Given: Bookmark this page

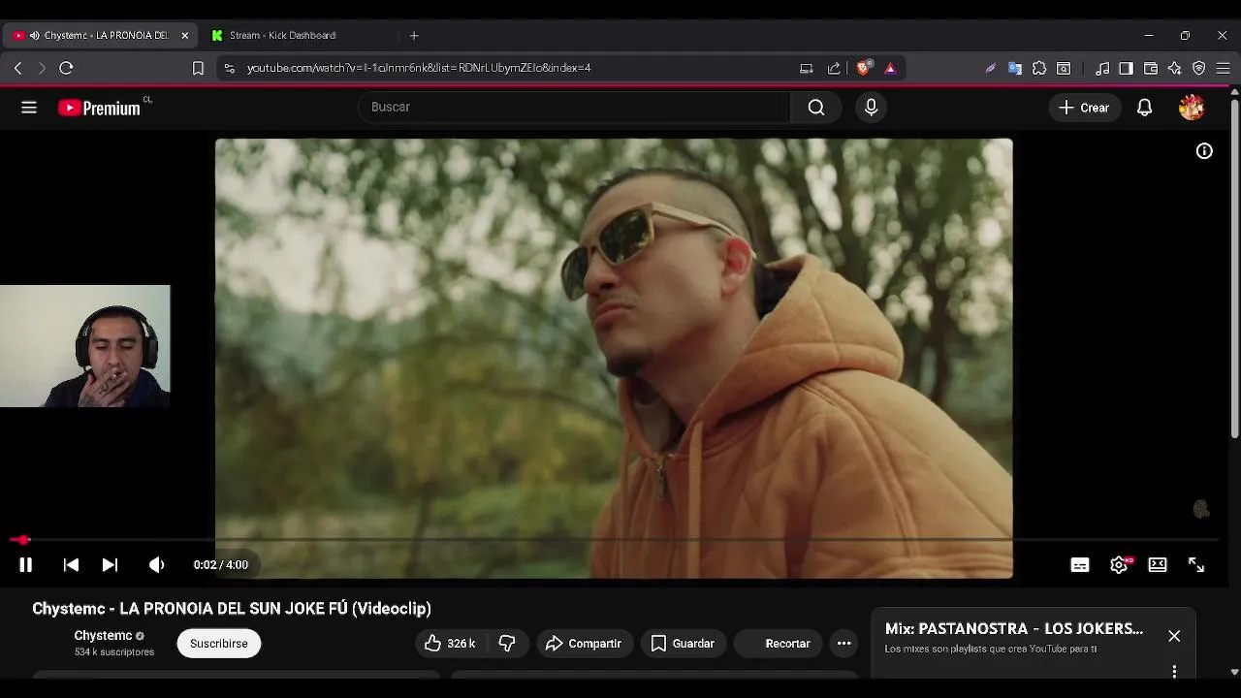Looking at the screenshot, I should 198,68.
